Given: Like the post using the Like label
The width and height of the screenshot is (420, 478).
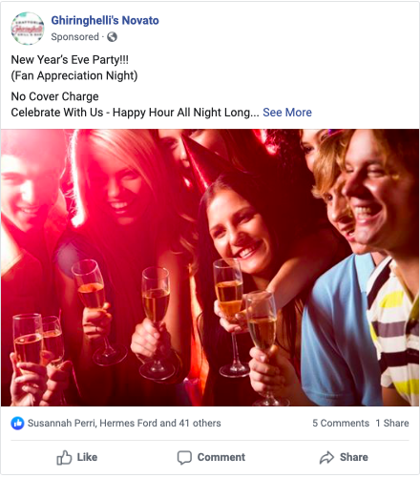Looking at the screenshot, I should (x=87, y=457).
